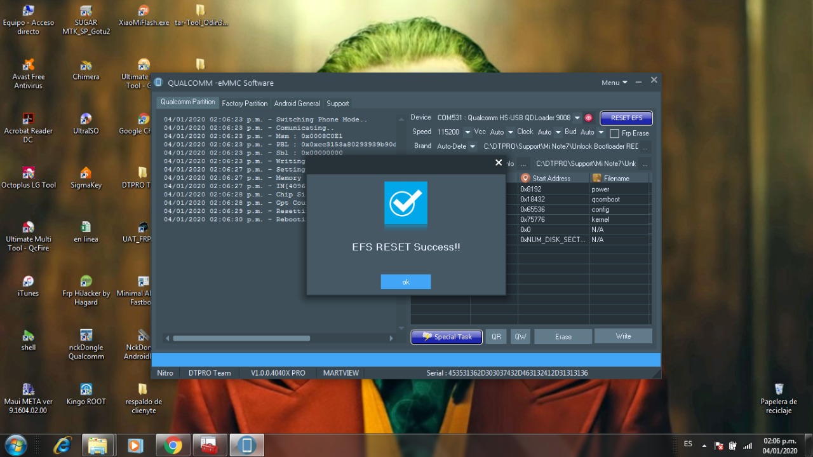
Task: Select Frp HiJacker by Hagard icon
Action: (x=86, y=290)
